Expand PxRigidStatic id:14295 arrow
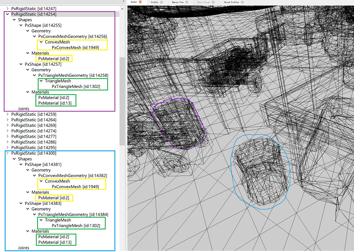The height and width of the screenshot is (252, 354). tap(7, 148)
